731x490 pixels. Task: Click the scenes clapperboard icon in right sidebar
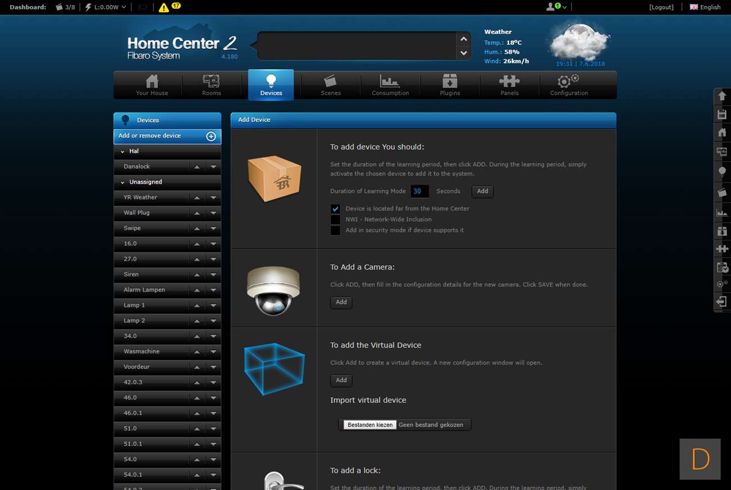(722, 192)
